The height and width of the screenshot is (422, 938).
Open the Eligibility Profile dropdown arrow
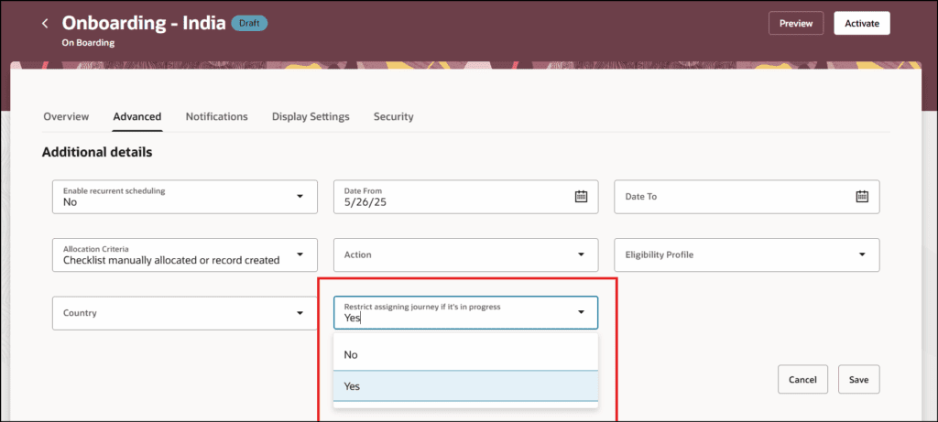[x=862, y=254]
